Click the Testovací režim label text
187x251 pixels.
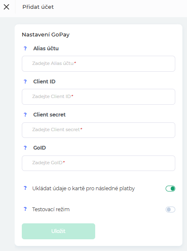click(51, 210)
